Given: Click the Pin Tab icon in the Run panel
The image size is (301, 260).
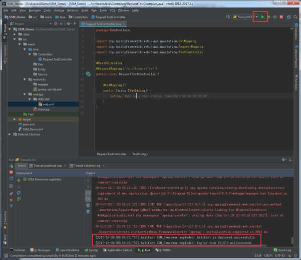Looking at the screenshot, I should [11, 193].
